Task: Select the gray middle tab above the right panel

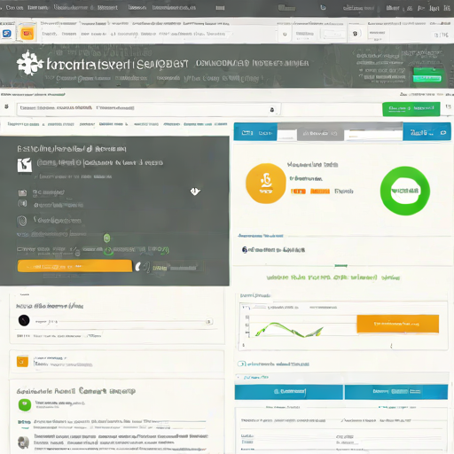Action: pyautogui.click(x=320, y=134)
